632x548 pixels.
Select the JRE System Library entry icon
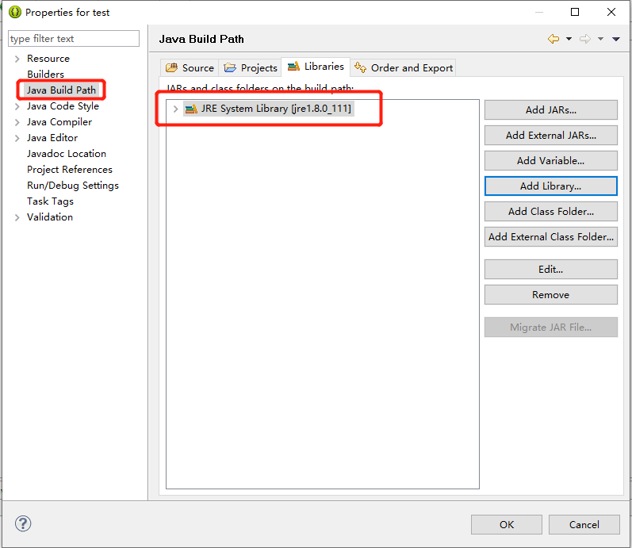191,109
